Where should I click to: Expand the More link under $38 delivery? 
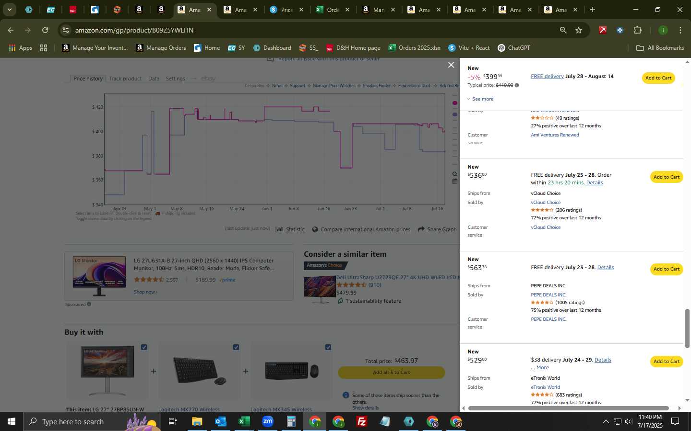point(542,368)
